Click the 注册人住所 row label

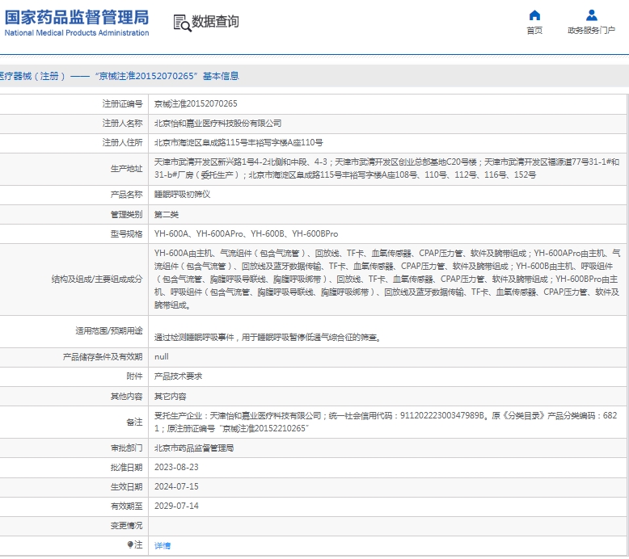pos(122,143)
